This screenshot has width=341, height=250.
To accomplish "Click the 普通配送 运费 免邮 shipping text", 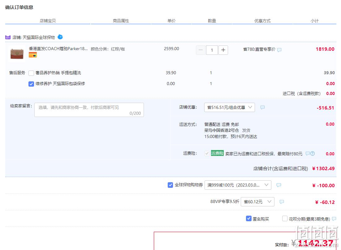I will [221, 124].
